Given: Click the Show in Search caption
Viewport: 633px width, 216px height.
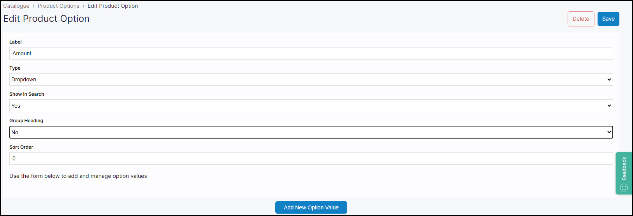Looking at the screenshot, I should (26, 94).
